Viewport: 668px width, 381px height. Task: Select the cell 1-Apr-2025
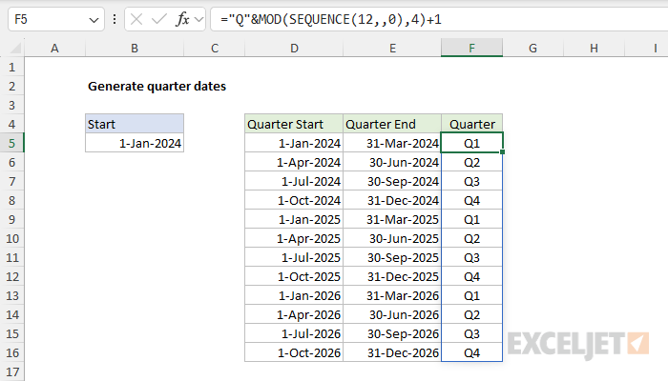click(x=294, y=238)
